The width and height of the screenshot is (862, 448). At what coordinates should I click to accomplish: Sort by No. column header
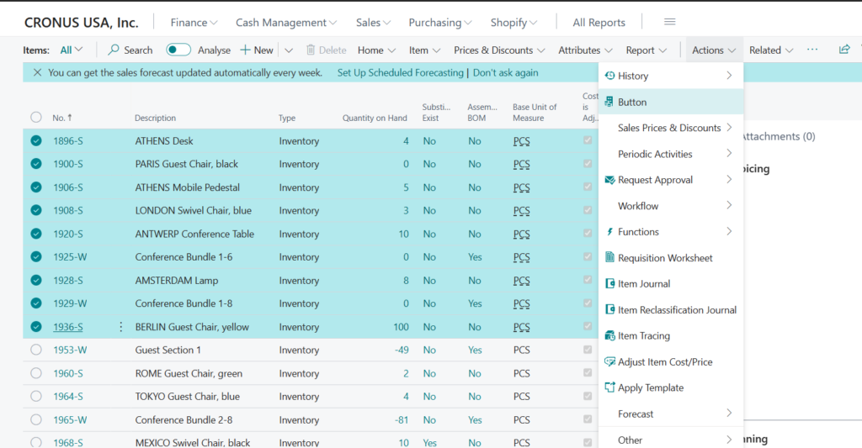click(62, 118)
